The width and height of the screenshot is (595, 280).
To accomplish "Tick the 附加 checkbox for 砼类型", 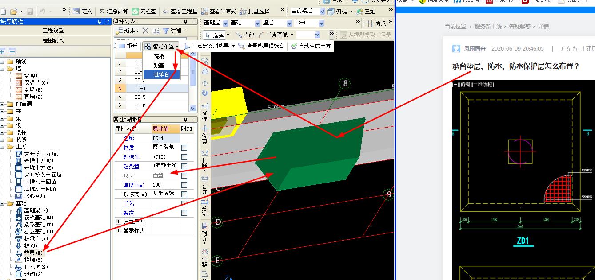I will point(184,166).
